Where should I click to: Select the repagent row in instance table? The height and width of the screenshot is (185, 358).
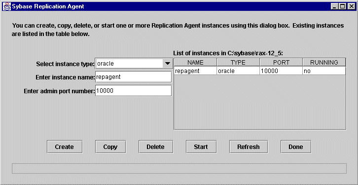260,71
